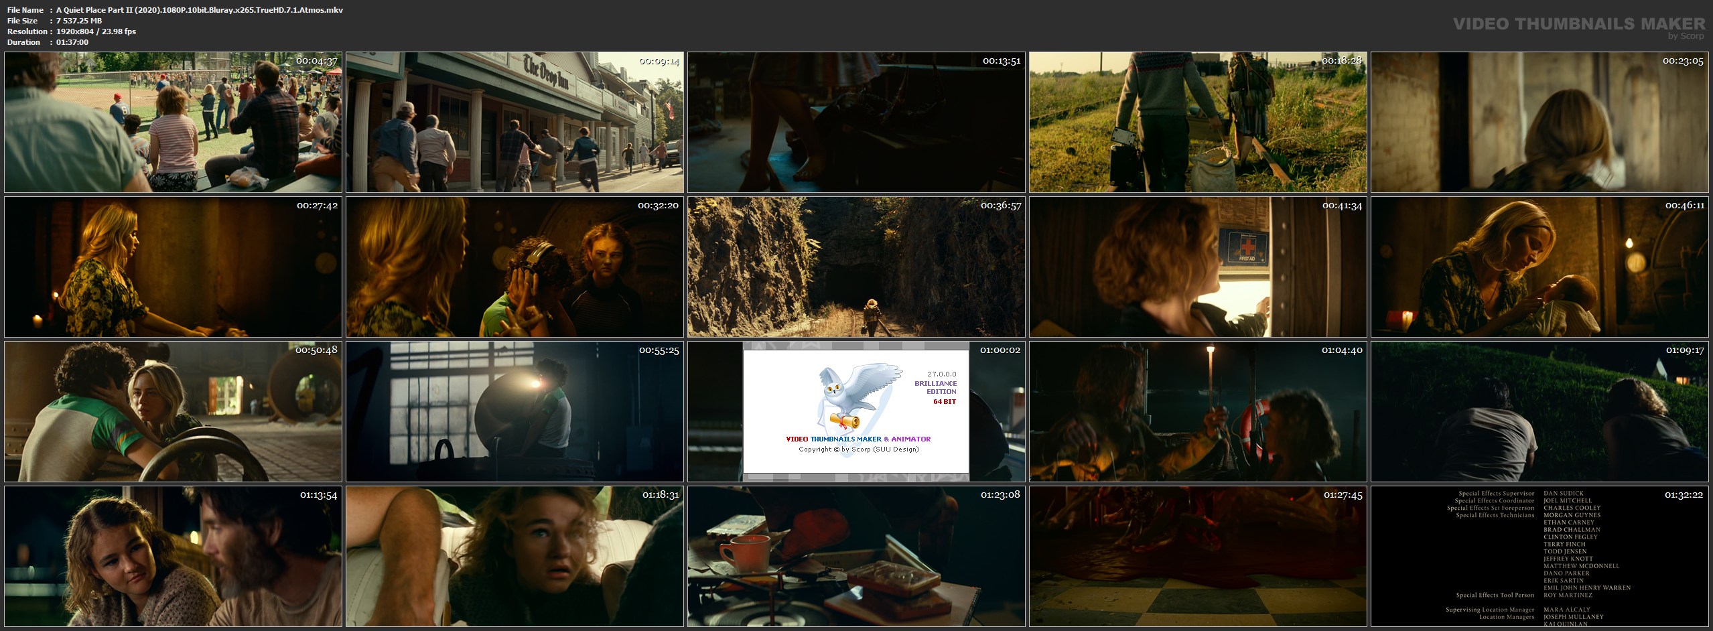This screenshot has width=1713, height=631.
Task: Open the night hillside thumbnail at 01:09:17
Action: click(1539, 412)
